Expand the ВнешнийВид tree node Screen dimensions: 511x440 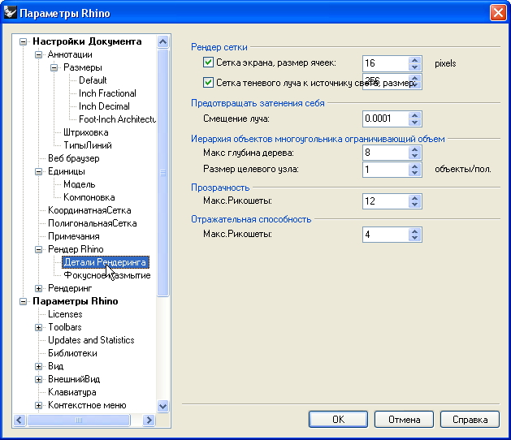(38, 379)
